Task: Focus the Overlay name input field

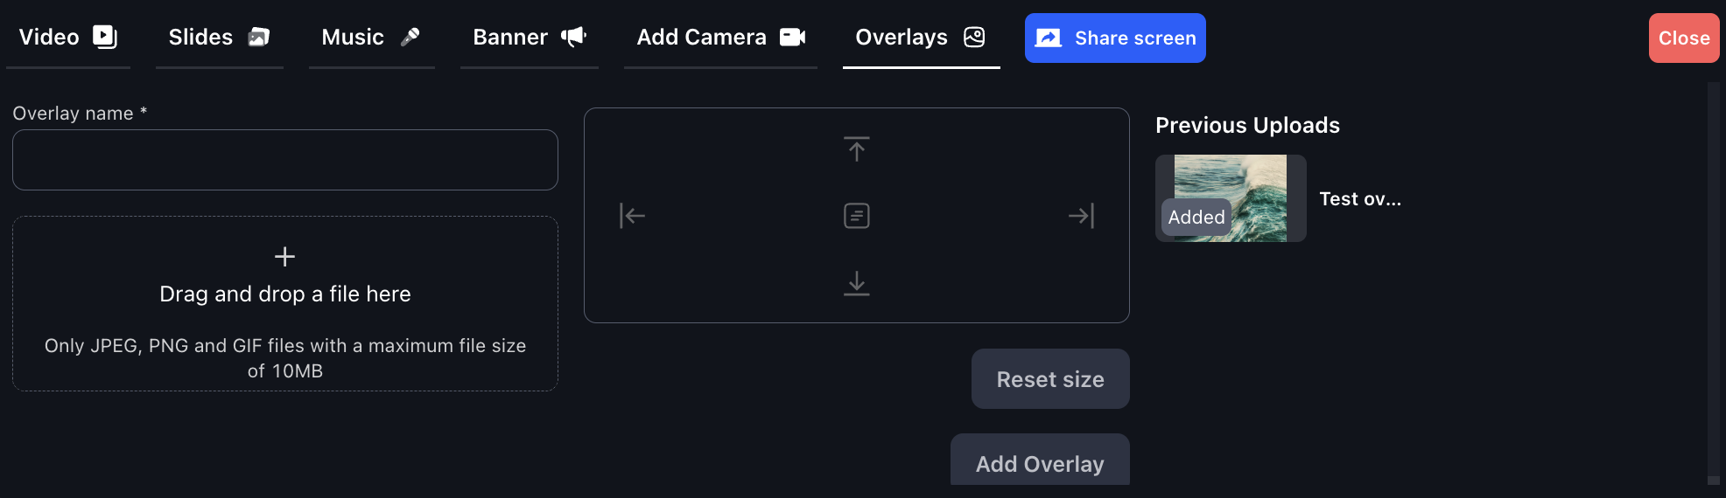Action: point(285,160)
